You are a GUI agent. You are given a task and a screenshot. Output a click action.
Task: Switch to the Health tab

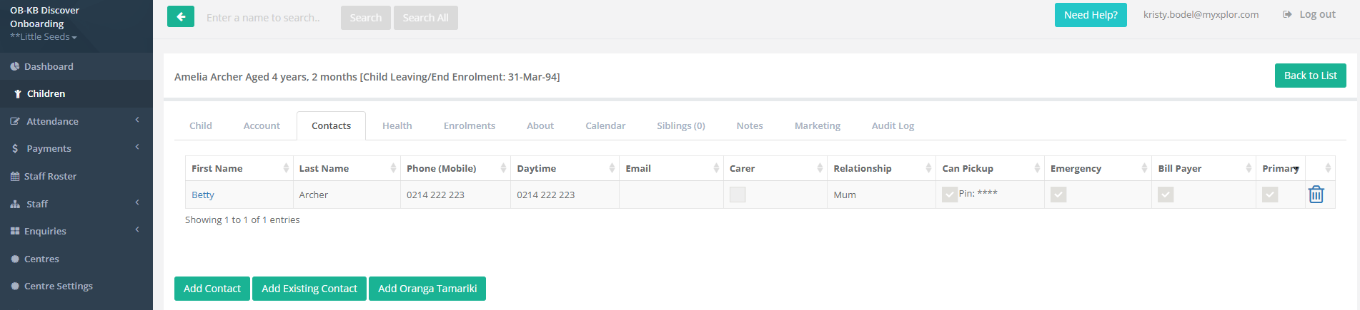click(x=397, y=125)
